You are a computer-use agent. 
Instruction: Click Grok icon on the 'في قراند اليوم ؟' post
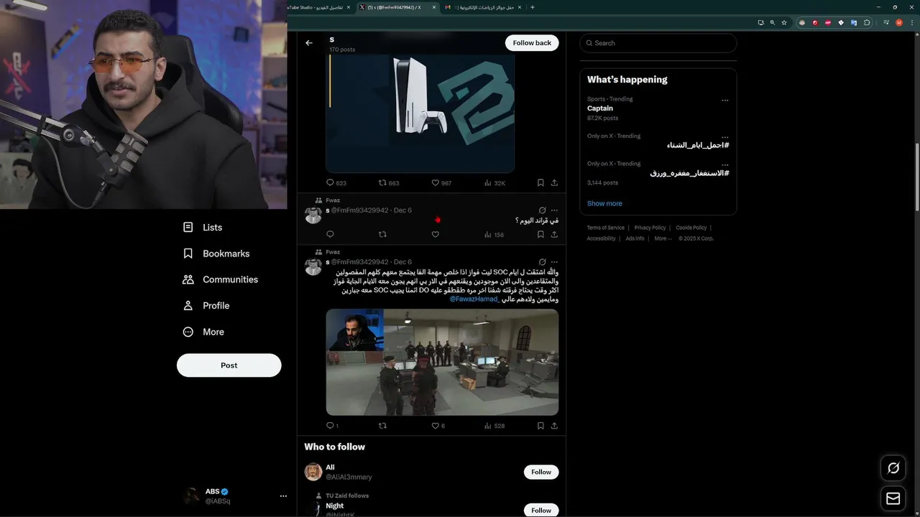tap(542, 210)
